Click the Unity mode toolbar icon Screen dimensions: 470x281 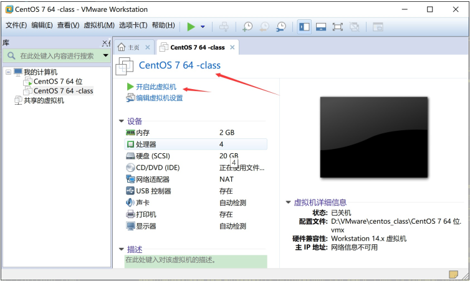point(354,27)
